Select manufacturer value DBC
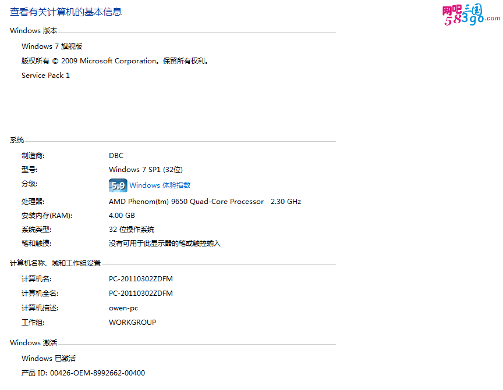The image size is (503, 390). [x=116, y=156]
